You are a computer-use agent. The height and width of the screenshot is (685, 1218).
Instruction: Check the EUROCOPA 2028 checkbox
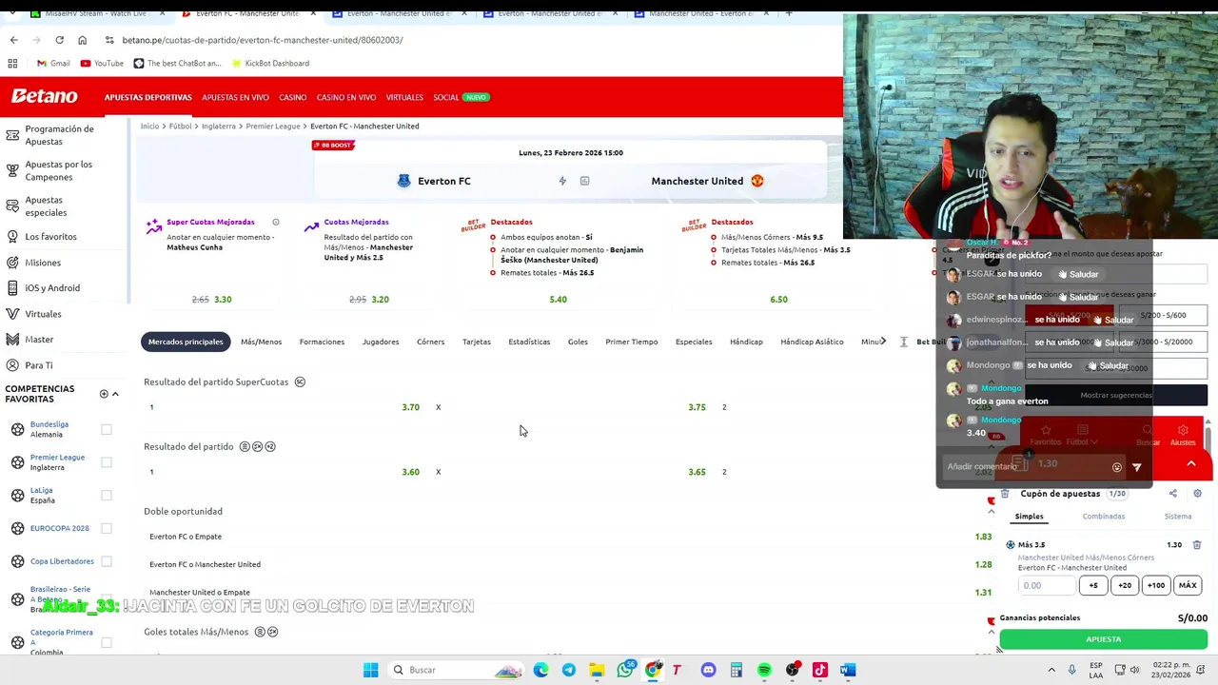click(107, 528)
